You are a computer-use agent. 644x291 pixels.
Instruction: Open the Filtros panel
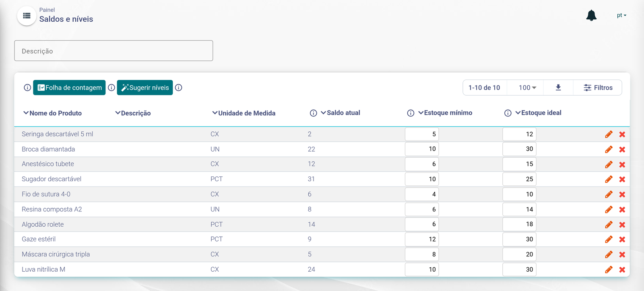(x=598, y=88)
